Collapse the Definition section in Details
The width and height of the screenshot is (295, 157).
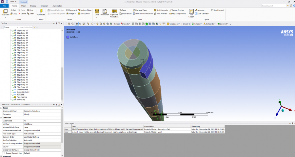[2, 117]
